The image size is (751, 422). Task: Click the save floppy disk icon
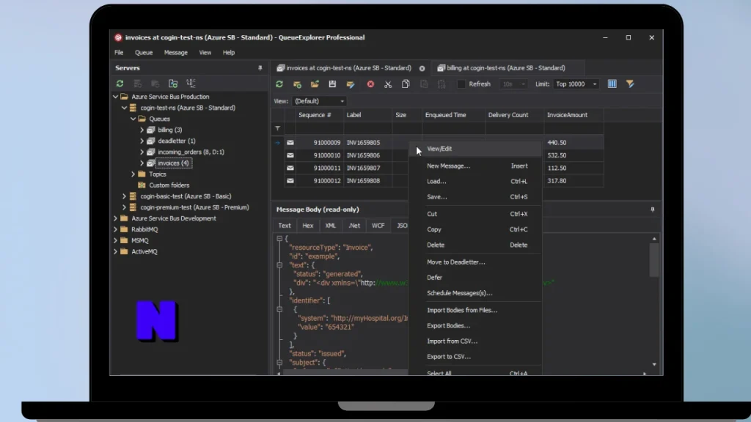tap(332, 84)
